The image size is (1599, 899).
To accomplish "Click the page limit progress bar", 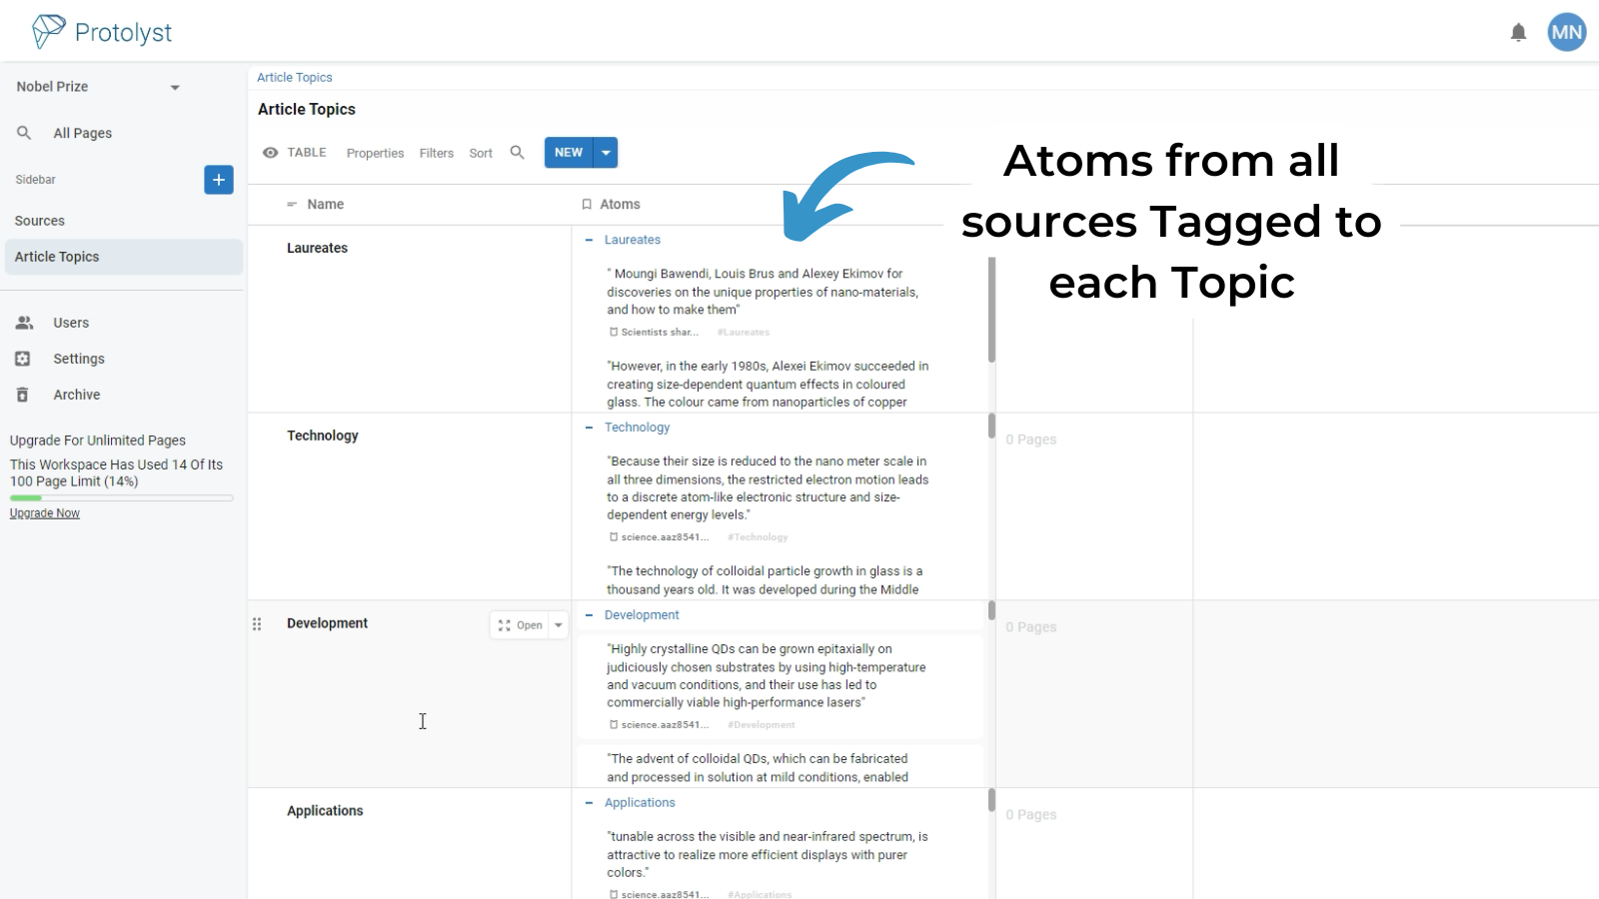I will coord(121,497).
